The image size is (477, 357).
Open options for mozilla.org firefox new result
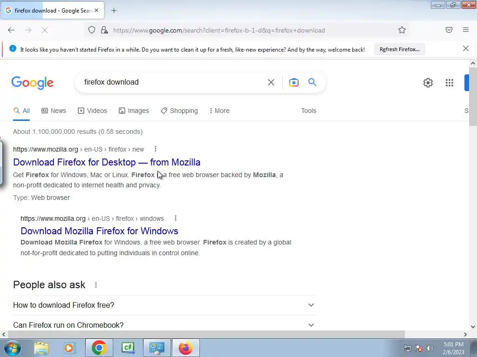(156, 149)
